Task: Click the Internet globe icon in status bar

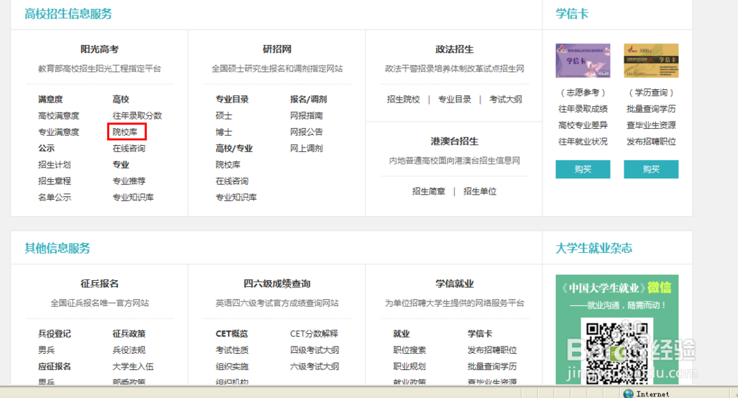Action: point(628,394)
